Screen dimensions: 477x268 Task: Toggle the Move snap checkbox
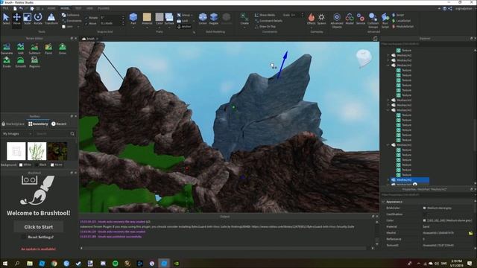click(86, 23)
